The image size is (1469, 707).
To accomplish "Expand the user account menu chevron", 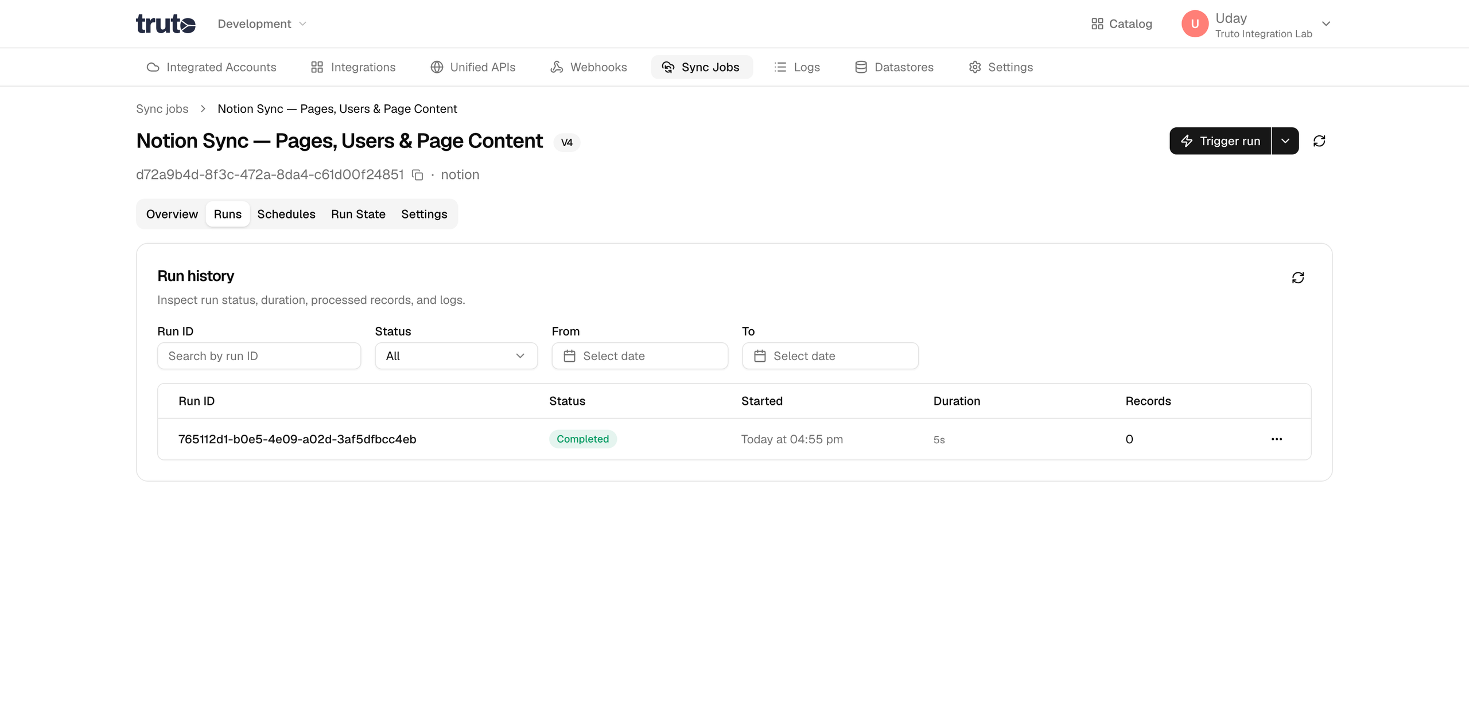I will point(1326,24).
